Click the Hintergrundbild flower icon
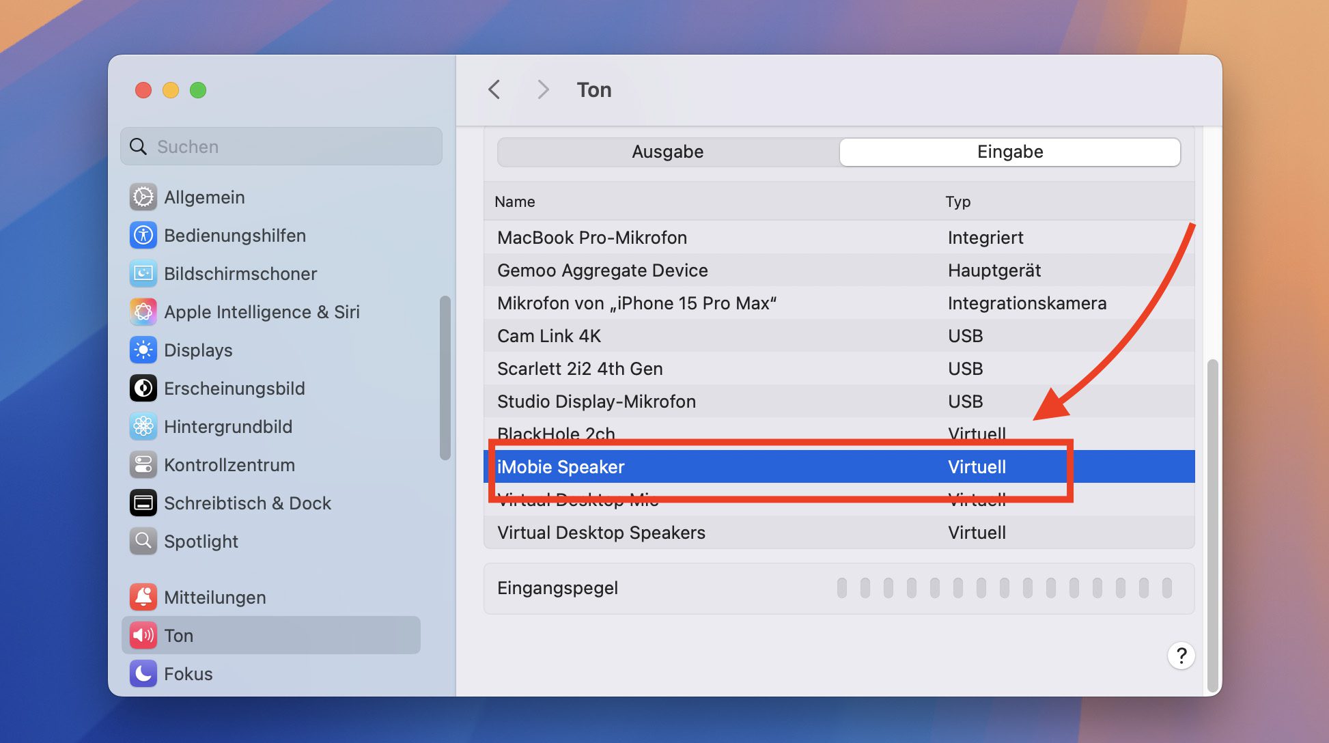 (x=143, y=427)
